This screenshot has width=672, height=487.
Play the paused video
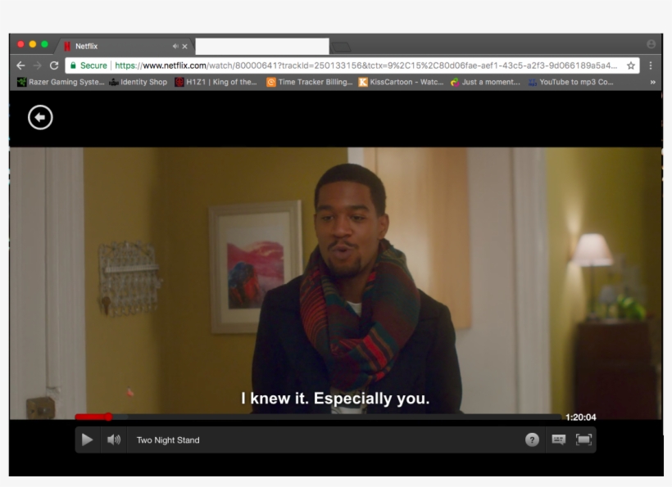[x=87, y=440]
